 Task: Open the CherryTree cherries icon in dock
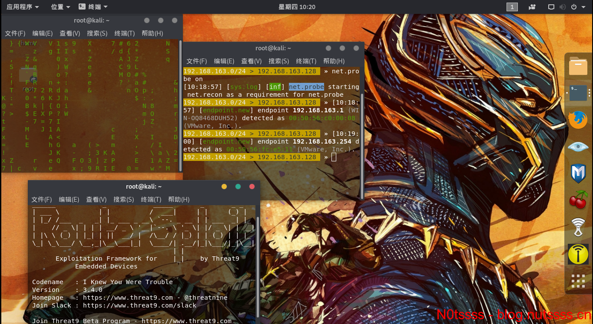coord(578,200)
